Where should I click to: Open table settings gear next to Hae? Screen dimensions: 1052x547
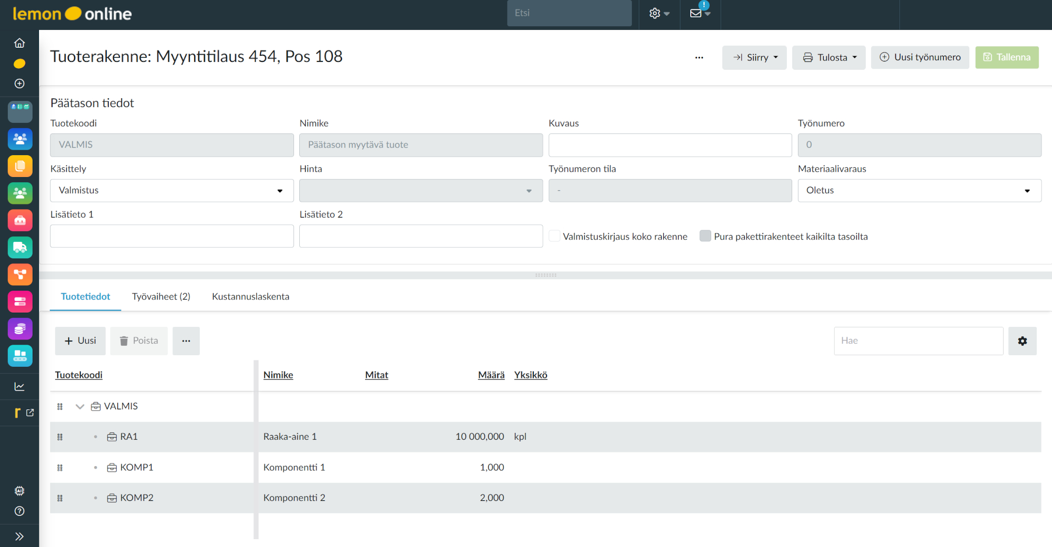(1022, 341)
